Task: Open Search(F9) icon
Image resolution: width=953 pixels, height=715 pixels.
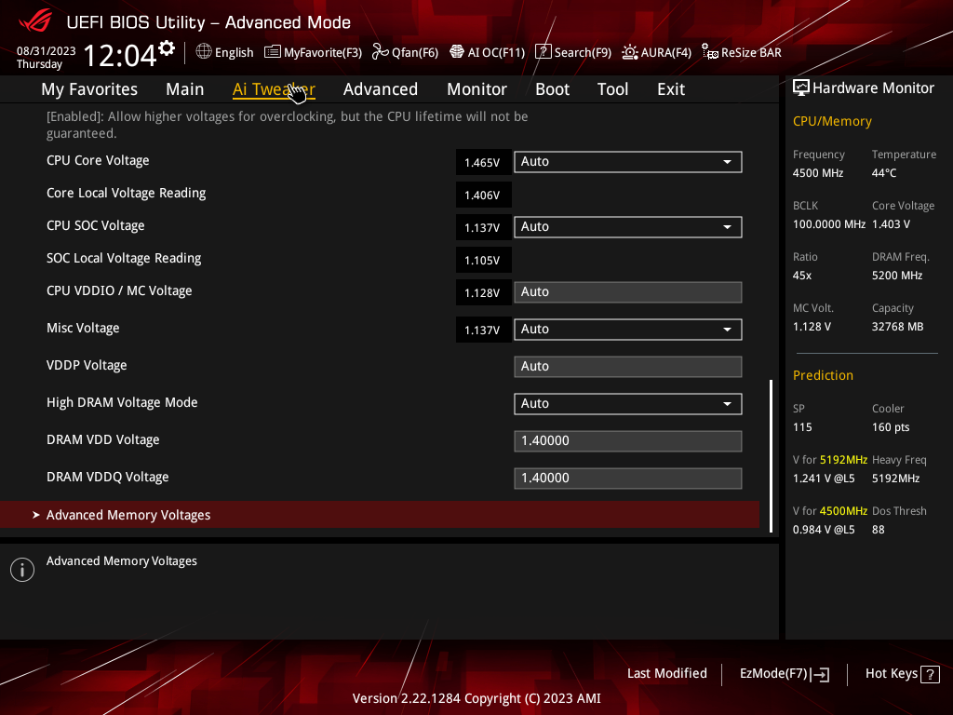Action: 544,52
